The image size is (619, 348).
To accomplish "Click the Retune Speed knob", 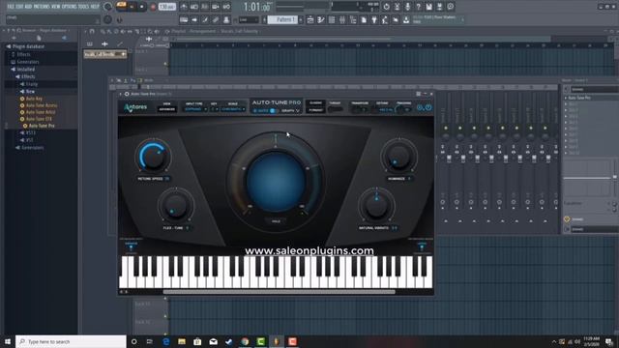I will click(x=153, y=157).
